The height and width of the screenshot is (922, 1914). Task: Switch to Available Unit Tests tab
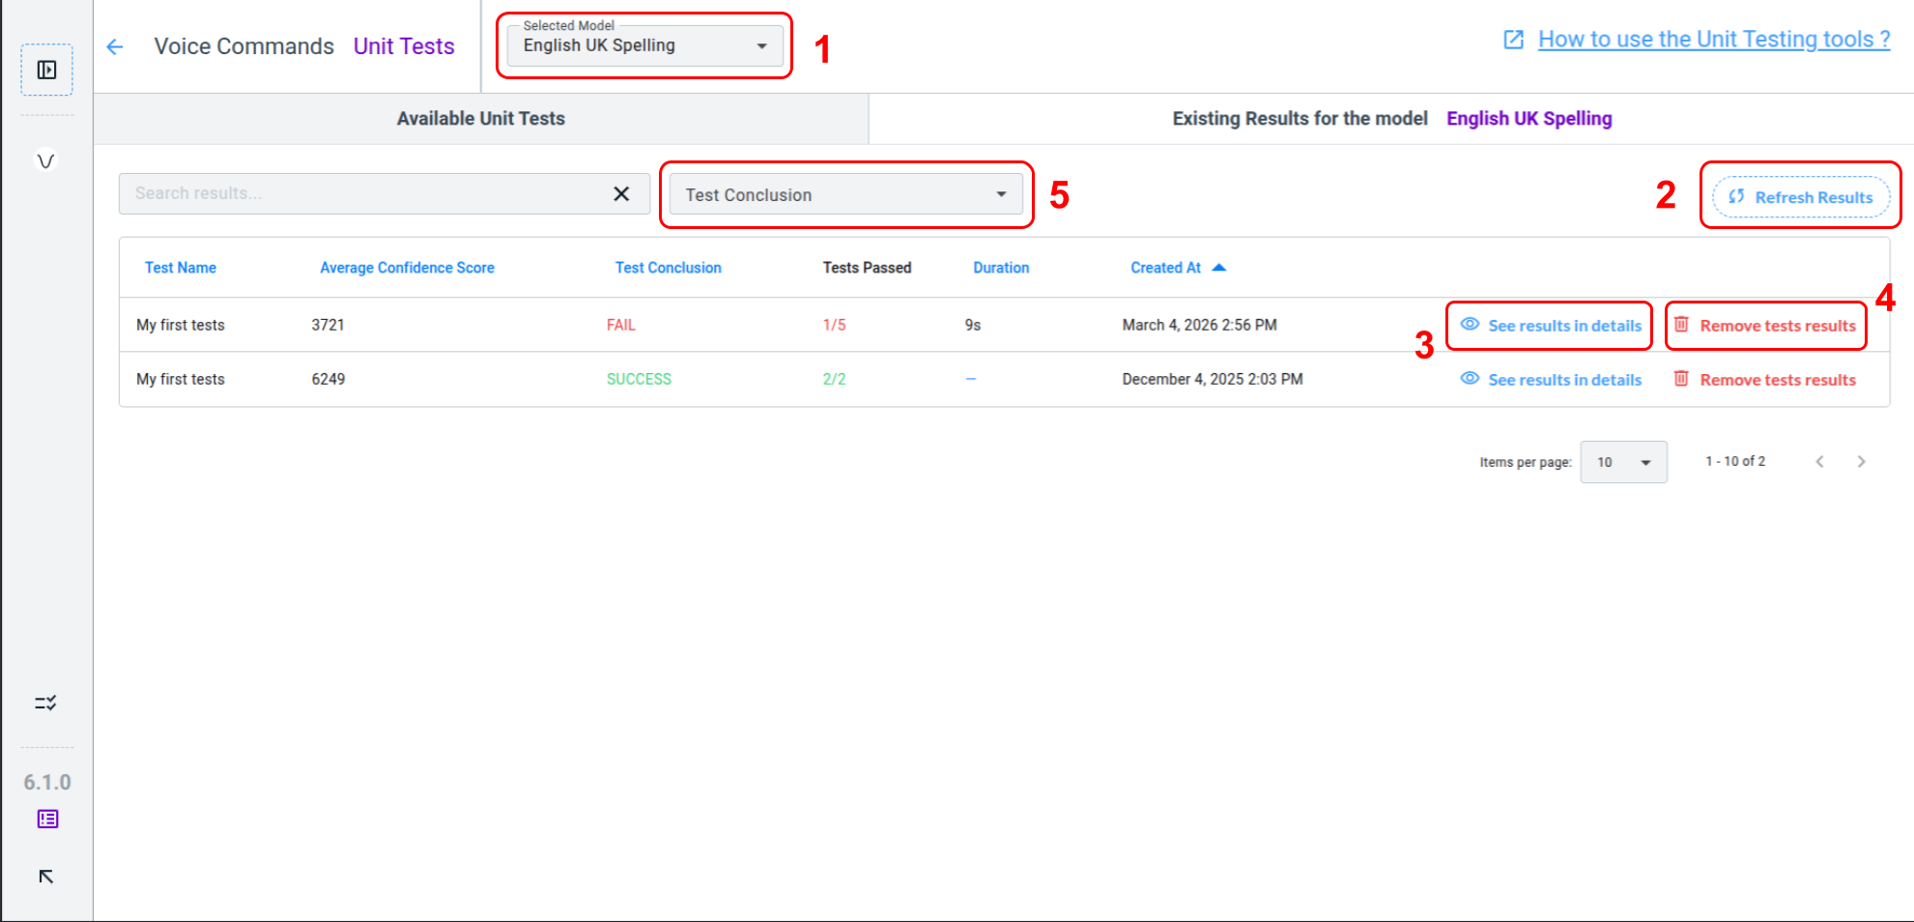(480, 119)
